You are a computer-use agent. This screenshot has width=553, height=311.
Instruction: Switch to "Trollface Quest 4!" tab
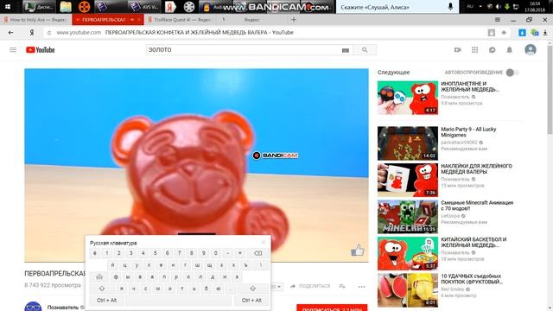[x=180, y=20]
